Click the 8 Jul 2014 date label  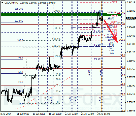point(6,114)
